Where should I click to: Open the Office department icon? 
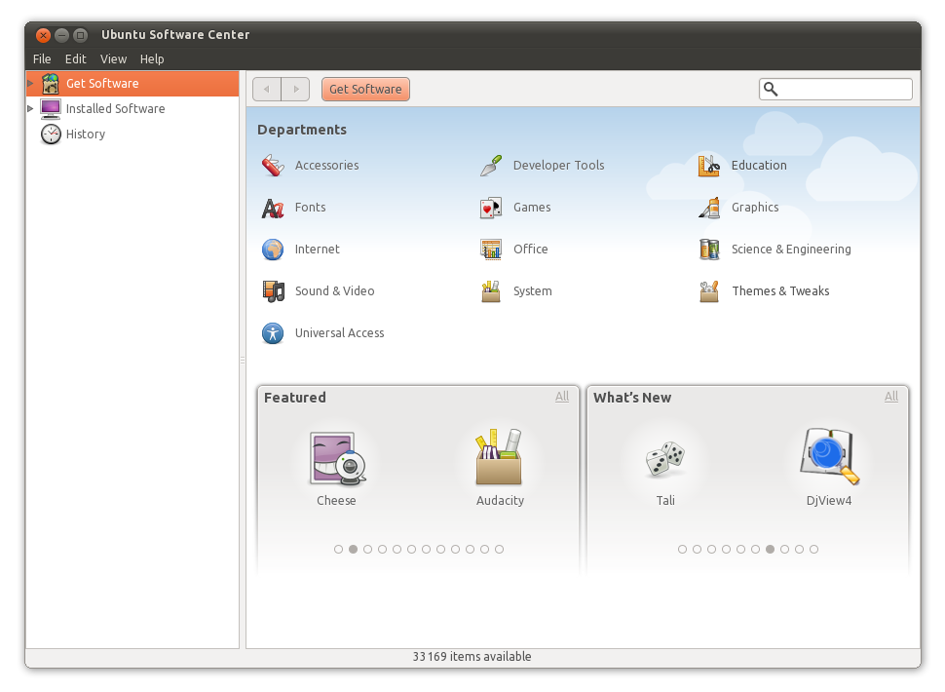(x=491, y=249)
